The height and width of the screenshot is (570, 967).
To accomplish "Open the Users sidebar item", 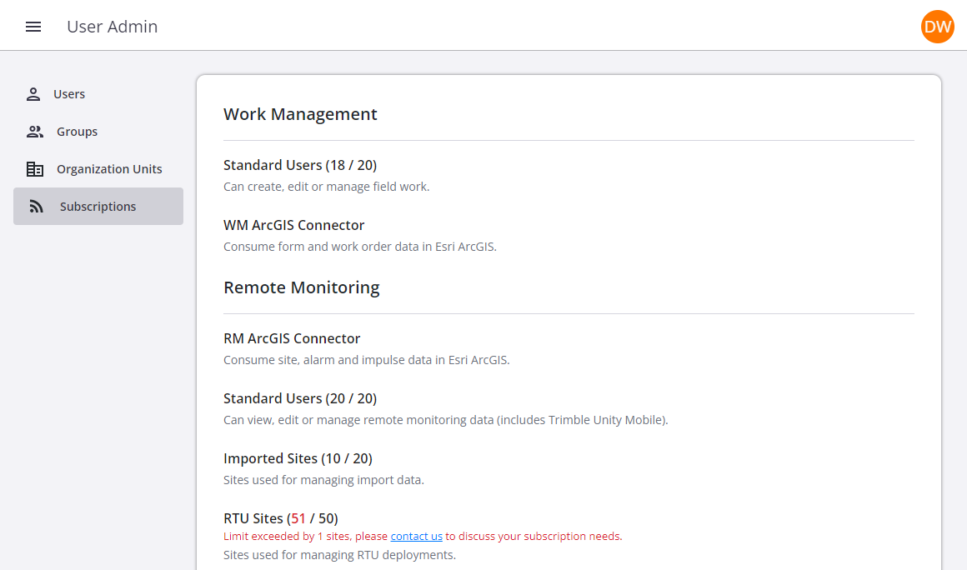I will (69, 94).
